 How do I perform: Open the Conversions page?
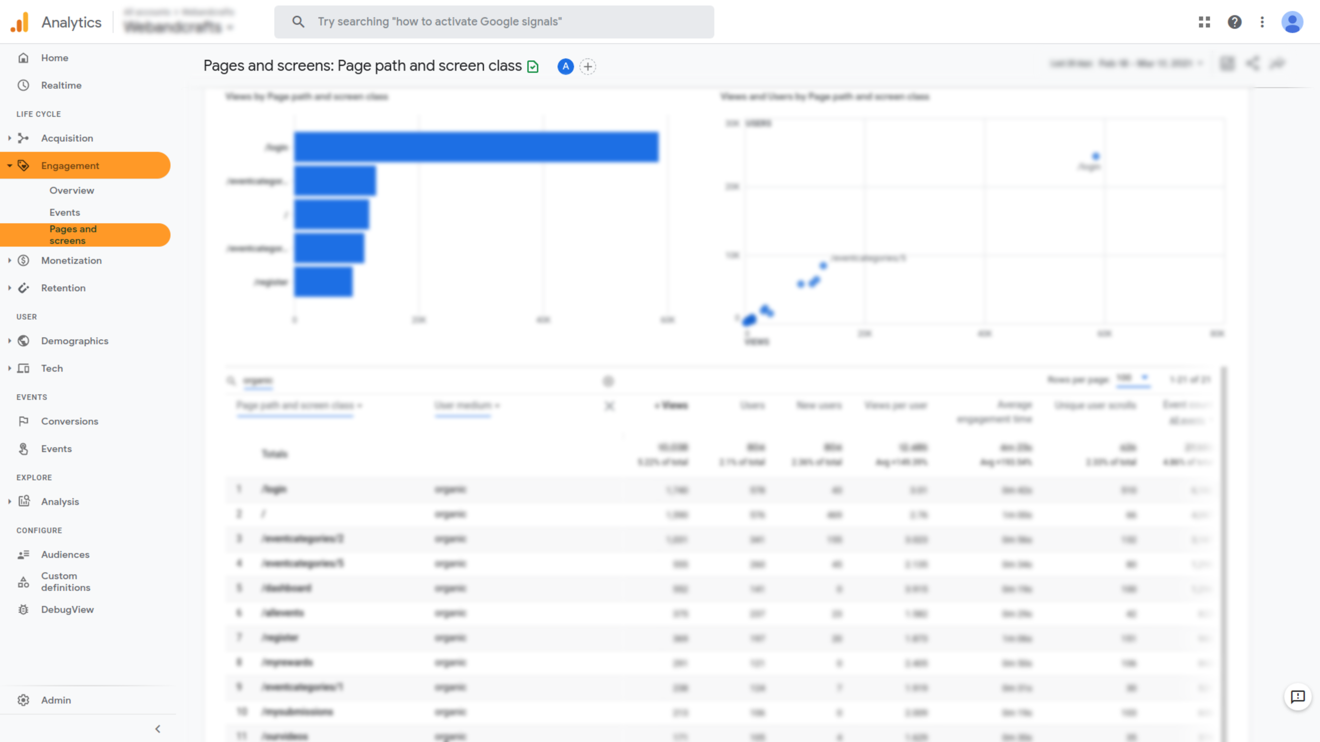point(70,421)
